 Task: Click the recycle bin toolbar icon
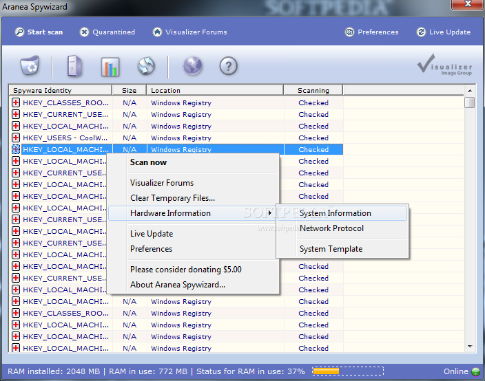click(x=30, y=65)
